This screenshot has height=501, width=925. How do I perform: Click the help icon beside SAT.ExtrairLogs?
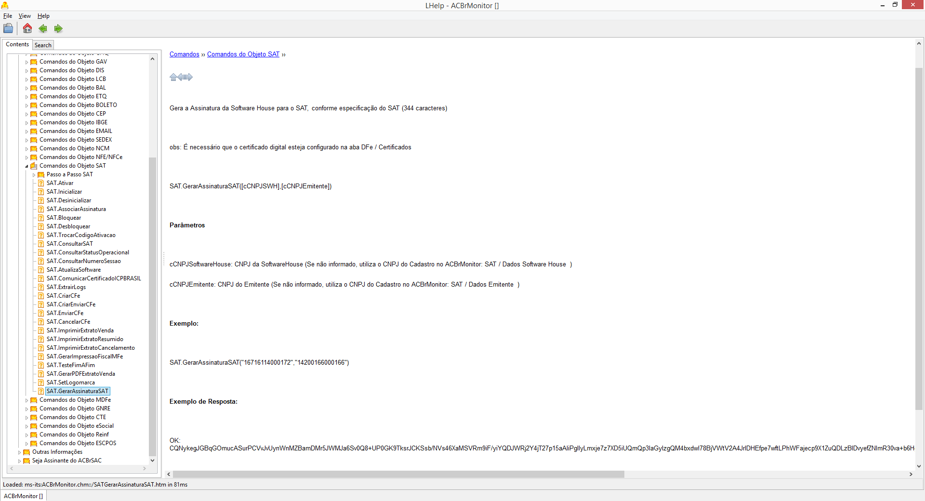coord(41,287)
